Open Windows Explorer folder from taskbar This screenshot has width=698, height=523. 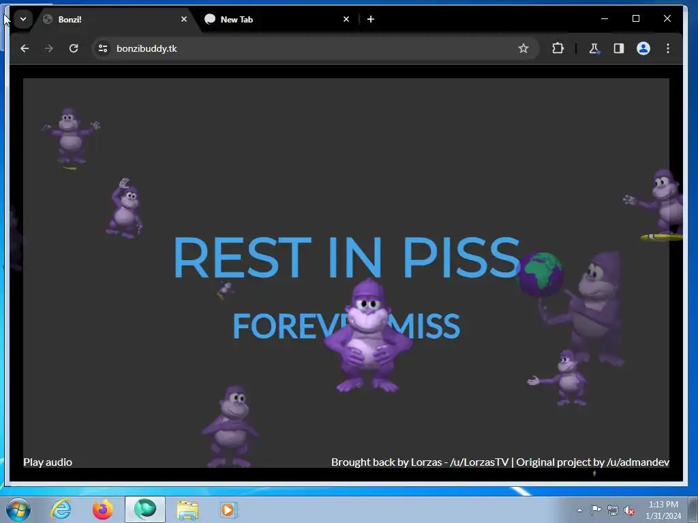pyautogui.click(x=187, y=509)
